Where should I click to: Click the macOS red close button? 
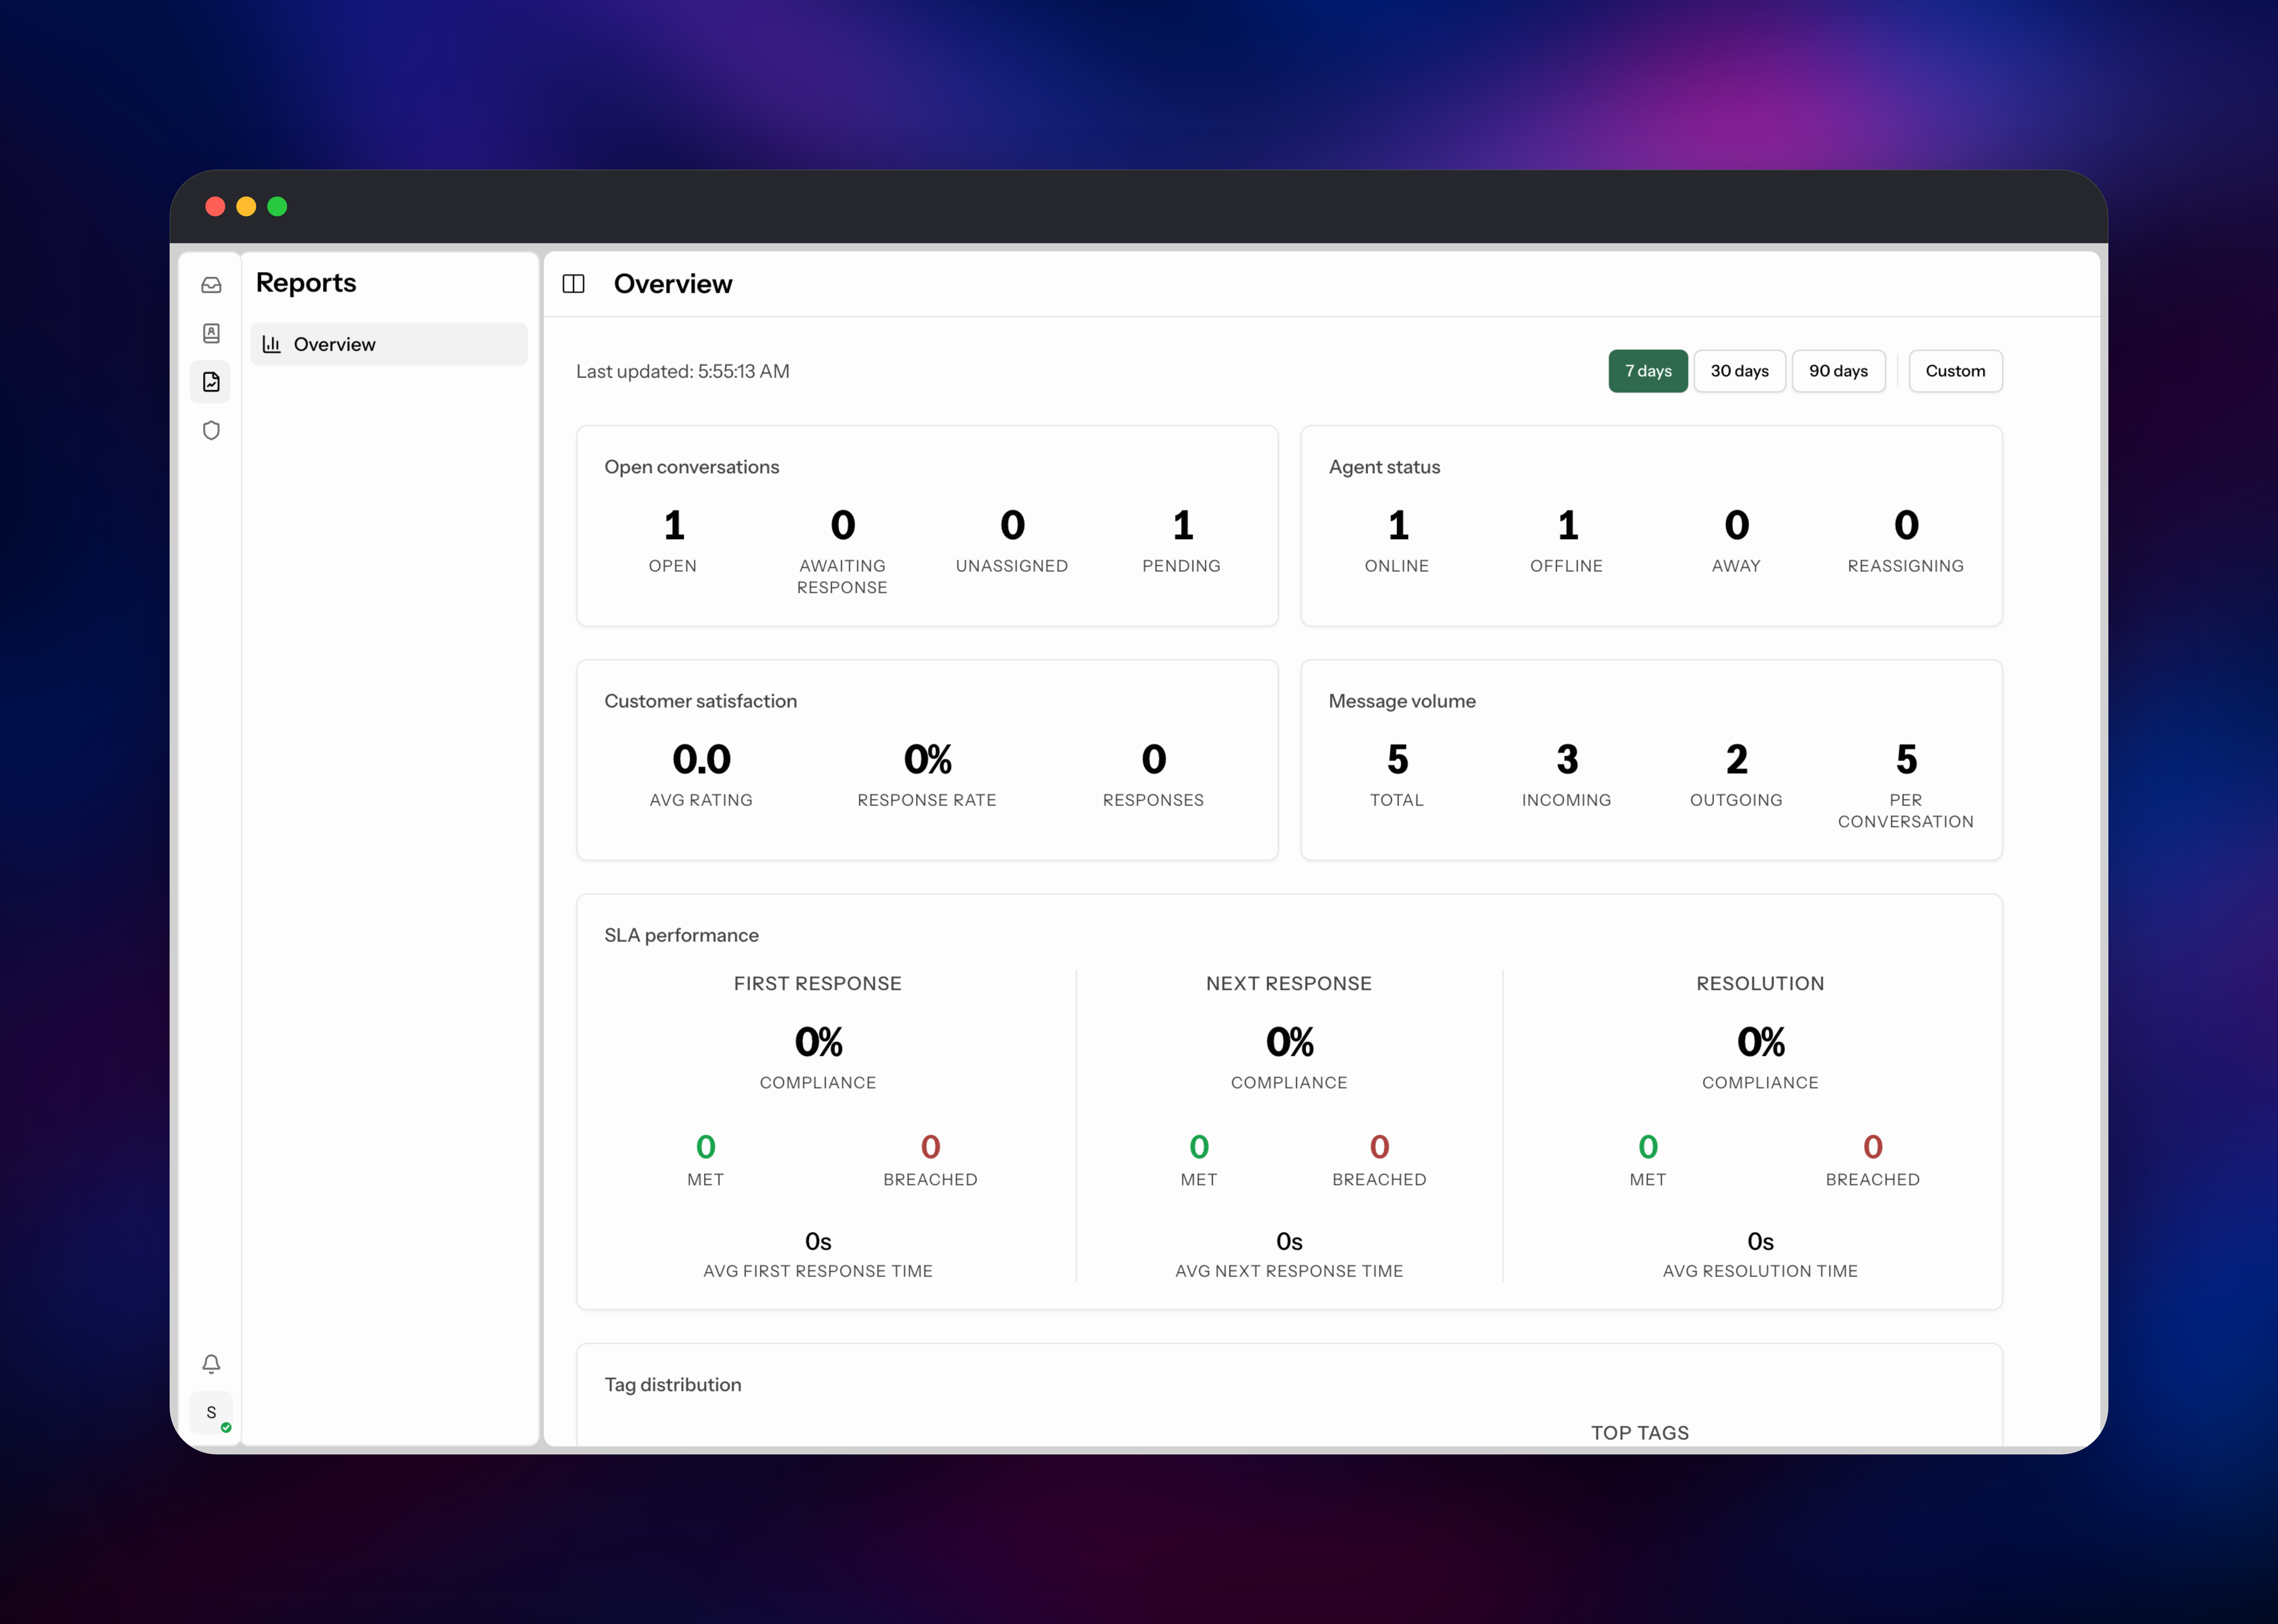[x=215, y=206]
